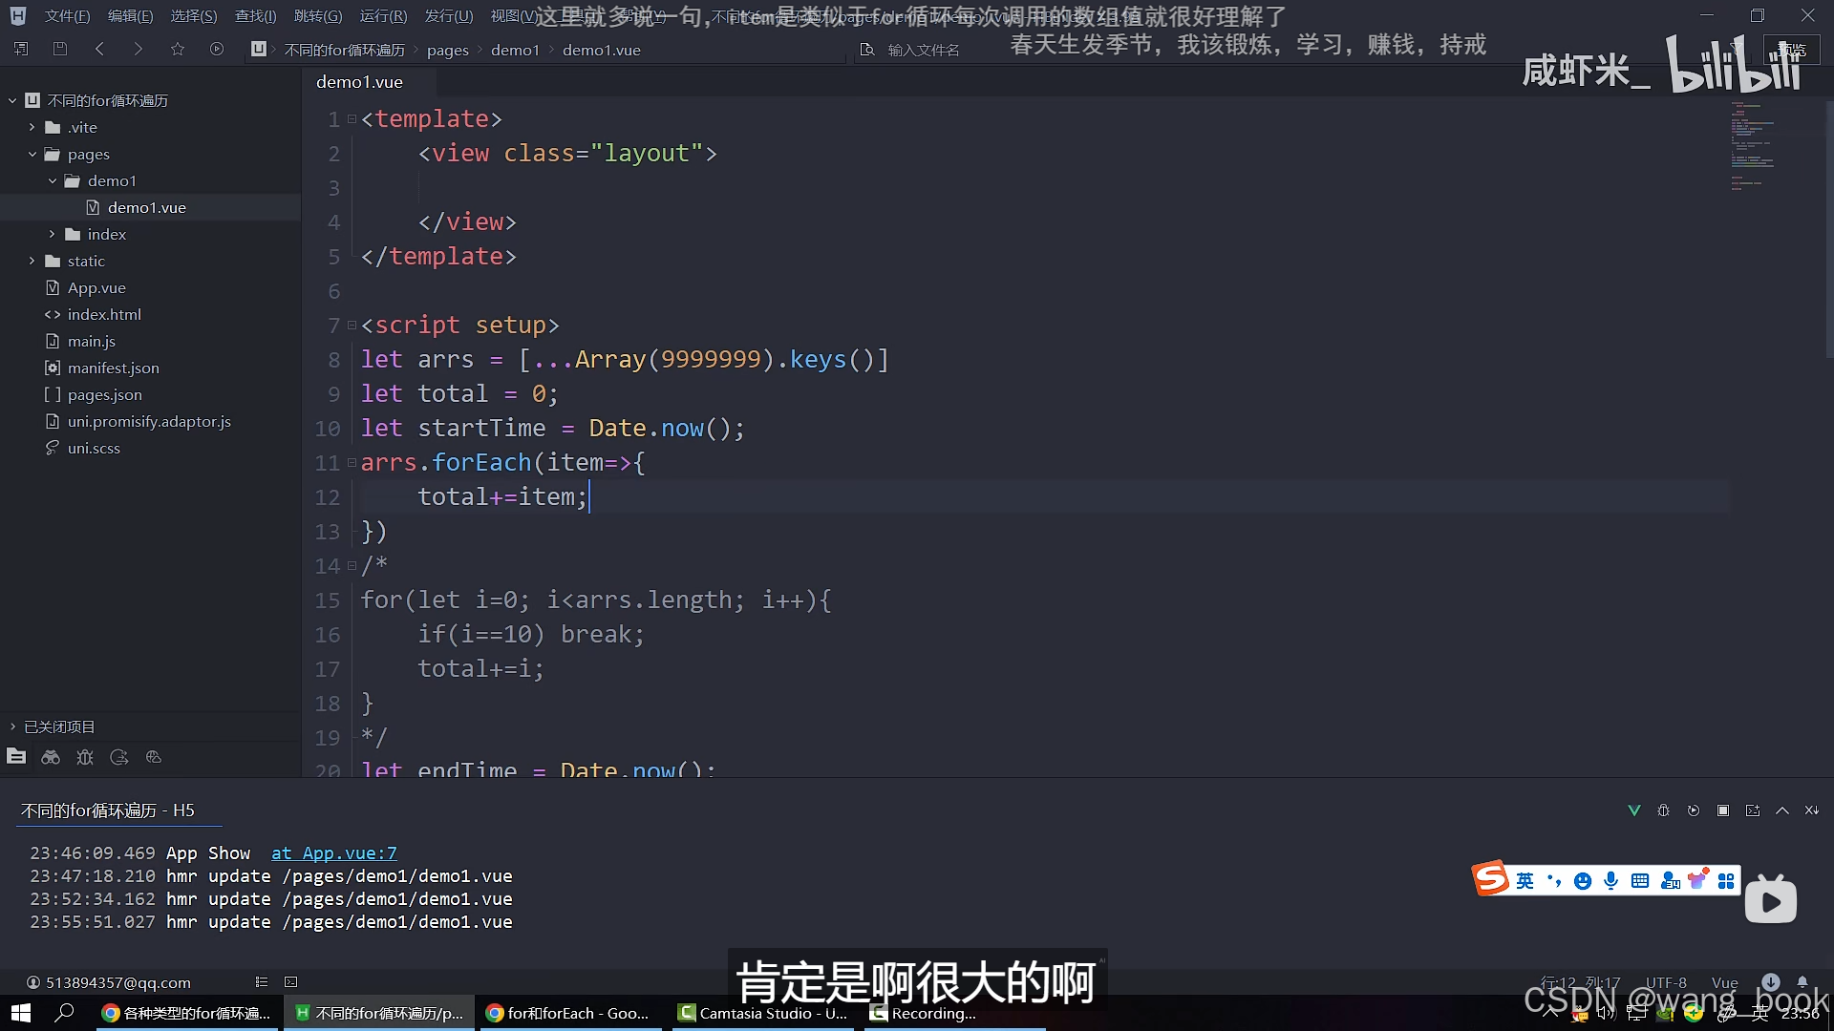
Task: Click the code minimap preview
Action: (x=1752, y=148)
